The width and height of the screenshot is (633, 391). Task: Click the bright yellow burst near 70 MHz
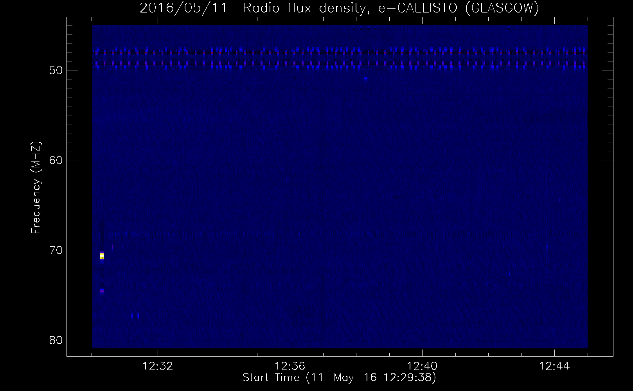pos(102,256)
